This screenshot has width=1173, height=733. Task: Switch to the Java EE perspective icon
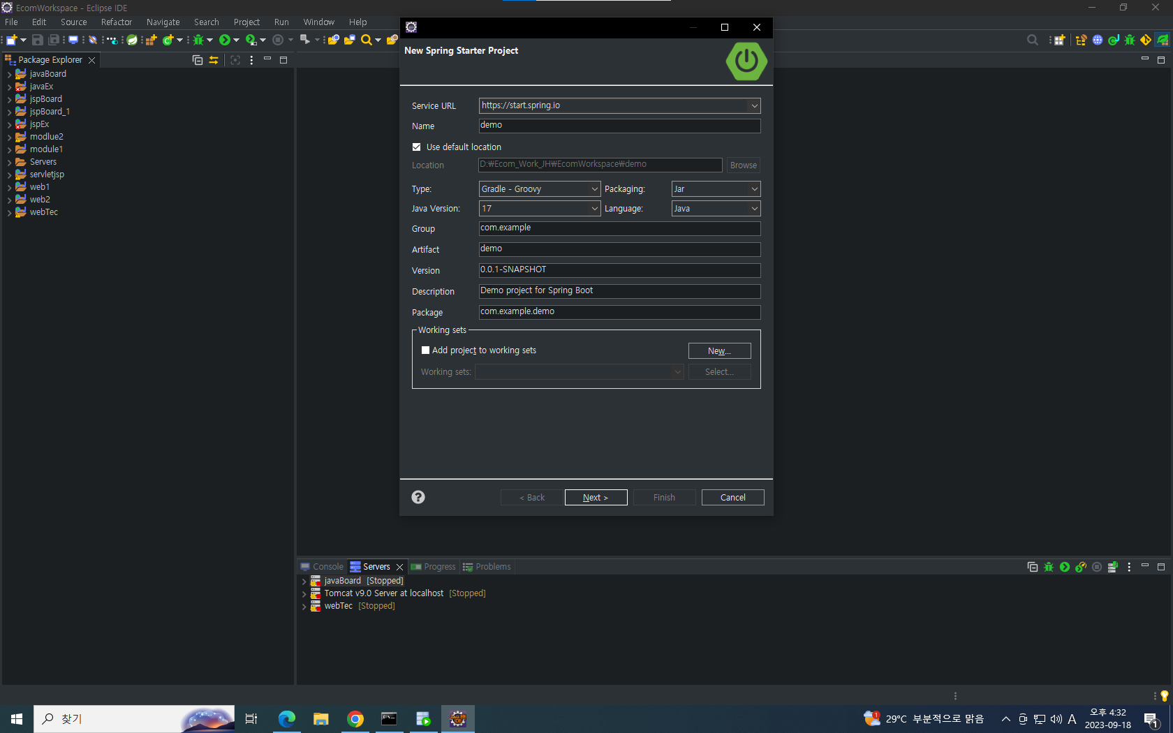(1082, 40)
